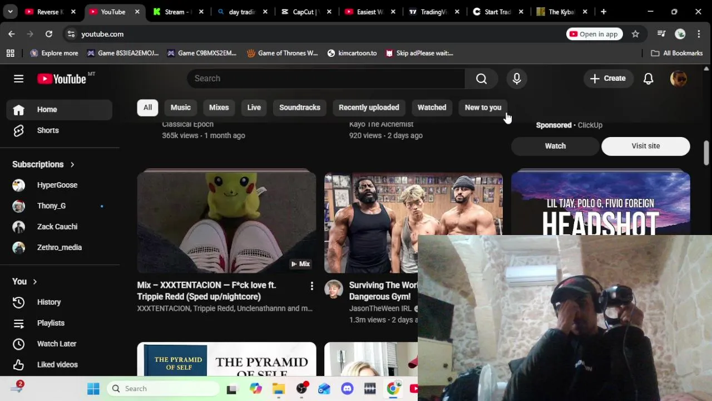Bookmark this page with star icon
712x401 pixels.
tap(635, 34)
